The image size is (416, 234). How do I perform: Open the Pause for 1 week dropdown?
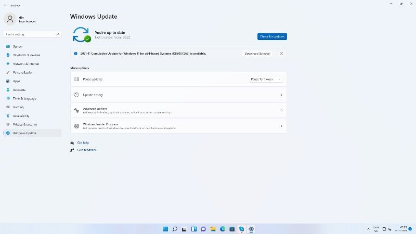[x=266, y=80]
